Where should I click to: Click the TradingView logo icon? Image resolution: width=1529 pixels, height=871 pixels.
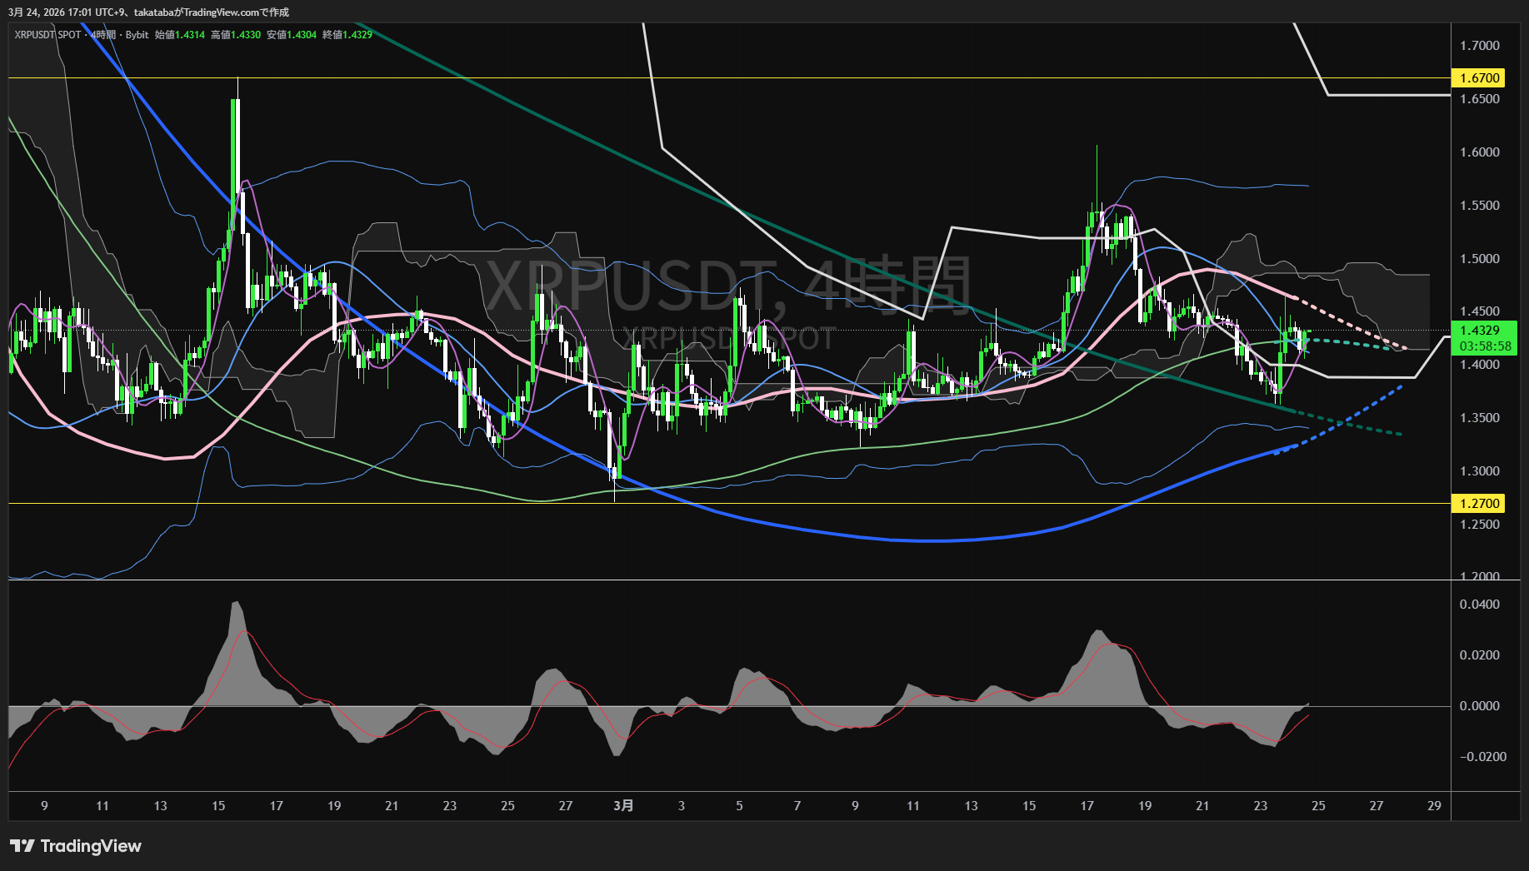(22, 846)
